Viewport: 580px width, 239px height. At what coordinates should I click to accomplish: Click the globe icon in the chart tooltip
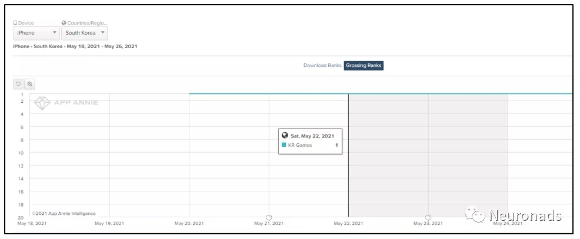(285, 136)
